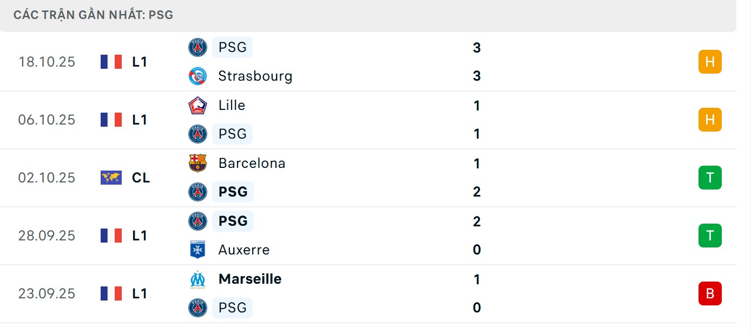Open the red B loss badge
The image size is (751, 333).
pyautogui.click(x=710, y=293)
